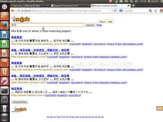Screen dimensions: 163x122
Task: Open the USB drive launcher icon
Action: pyautogui.click(x=4, y=109)
